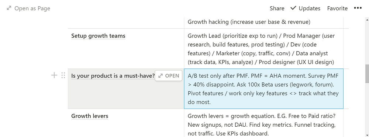Viewport: 369px width, 137px height.
Task: Open the Share menu
Action: point(277,8)
